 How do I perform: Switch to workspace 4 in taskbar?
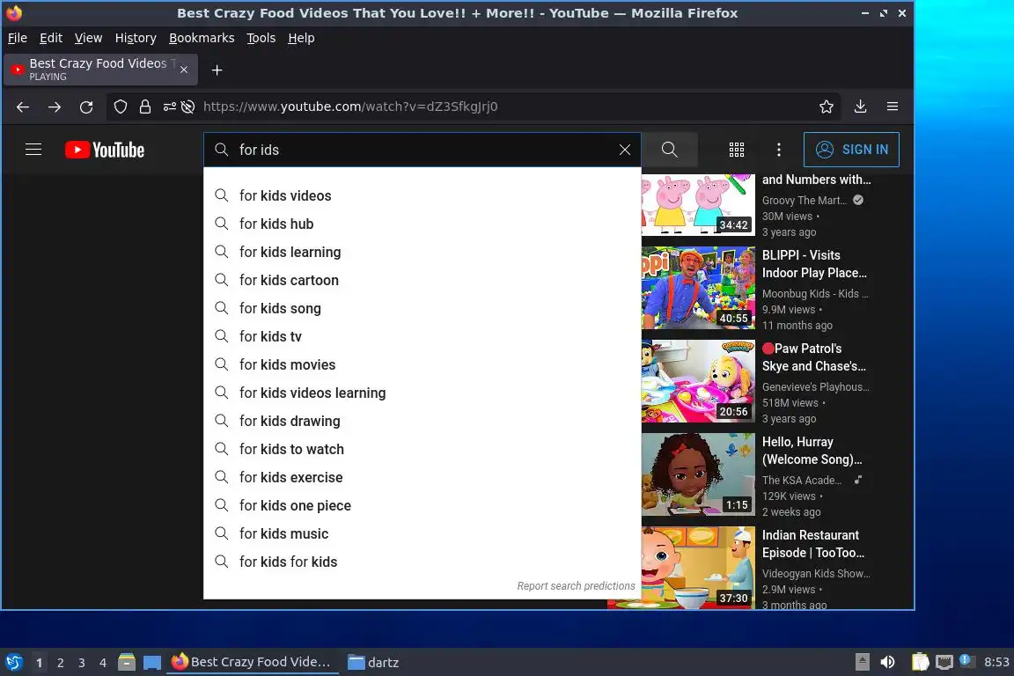(103, 663)
